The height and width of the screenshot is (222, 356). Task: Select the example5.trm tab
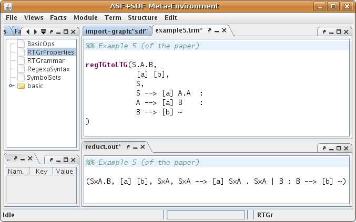tap(179, 30)
